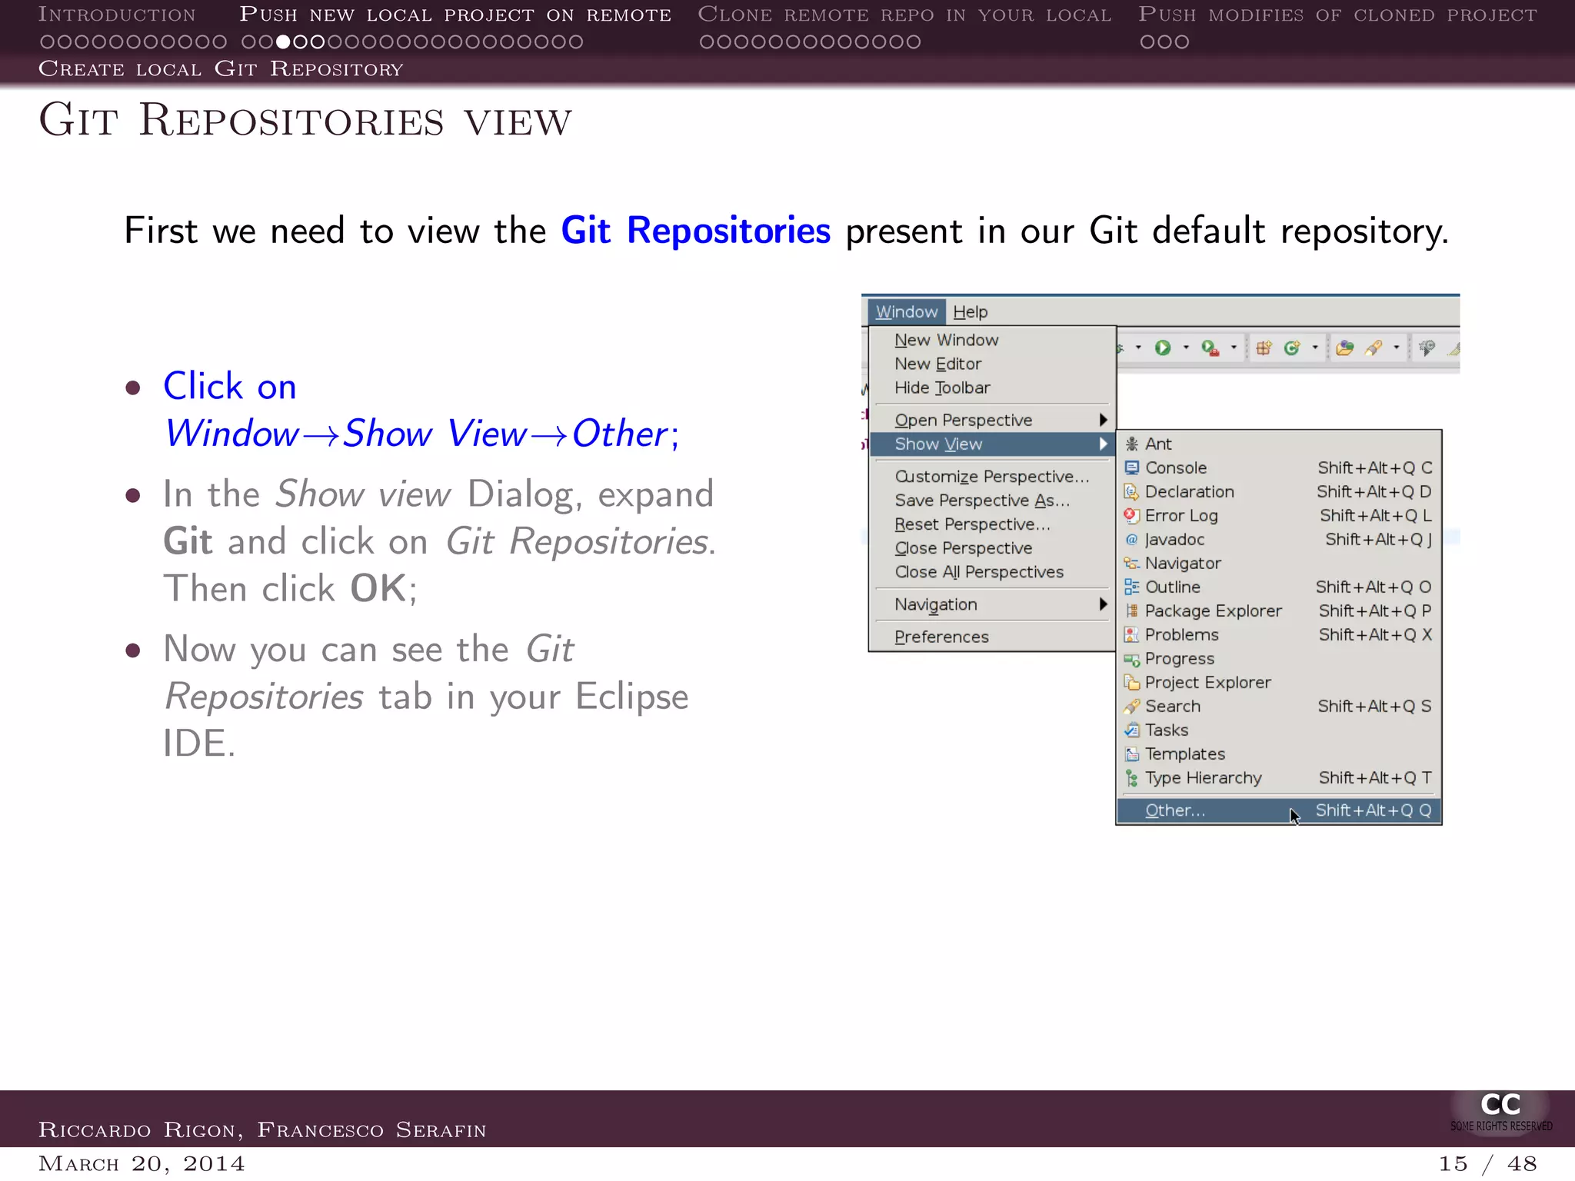Open the Declaration view entry

click(1278, 491)
